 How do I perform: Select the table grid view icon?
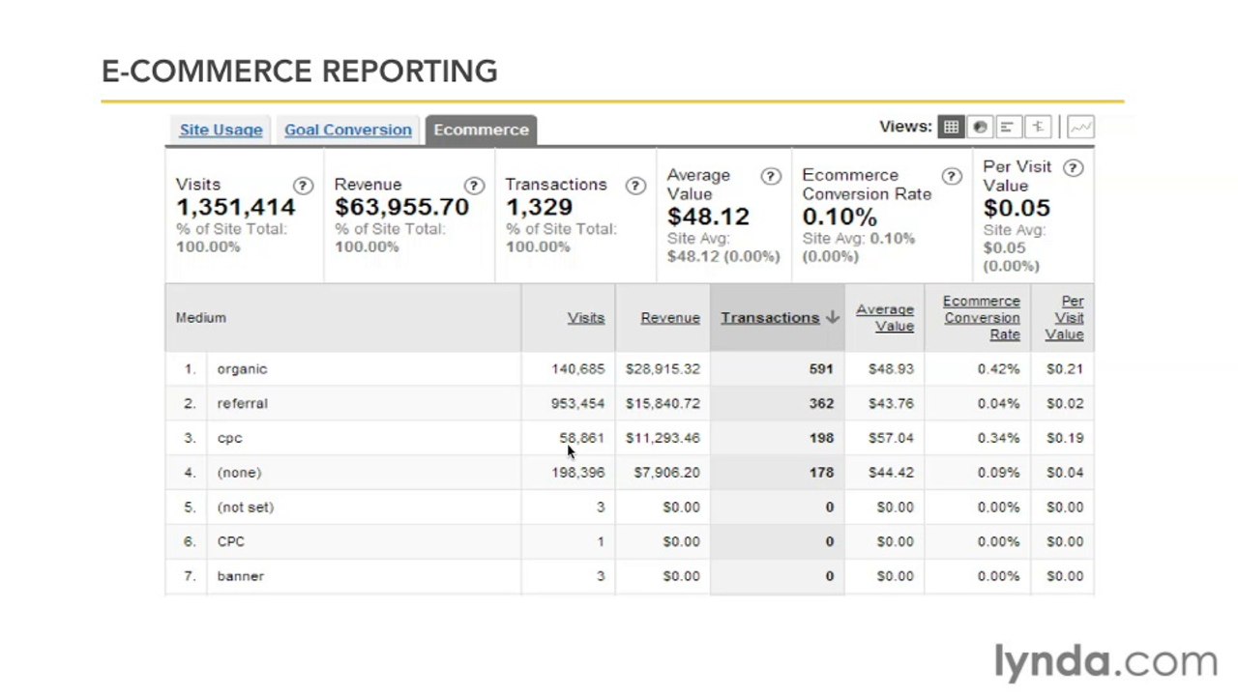click(952, 127)
